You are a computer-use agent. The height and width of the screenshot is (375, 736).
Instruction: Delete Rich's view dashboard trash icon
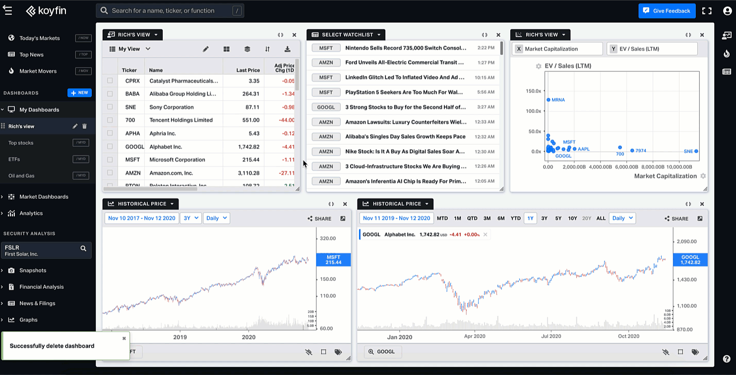(x=84, y=126)
